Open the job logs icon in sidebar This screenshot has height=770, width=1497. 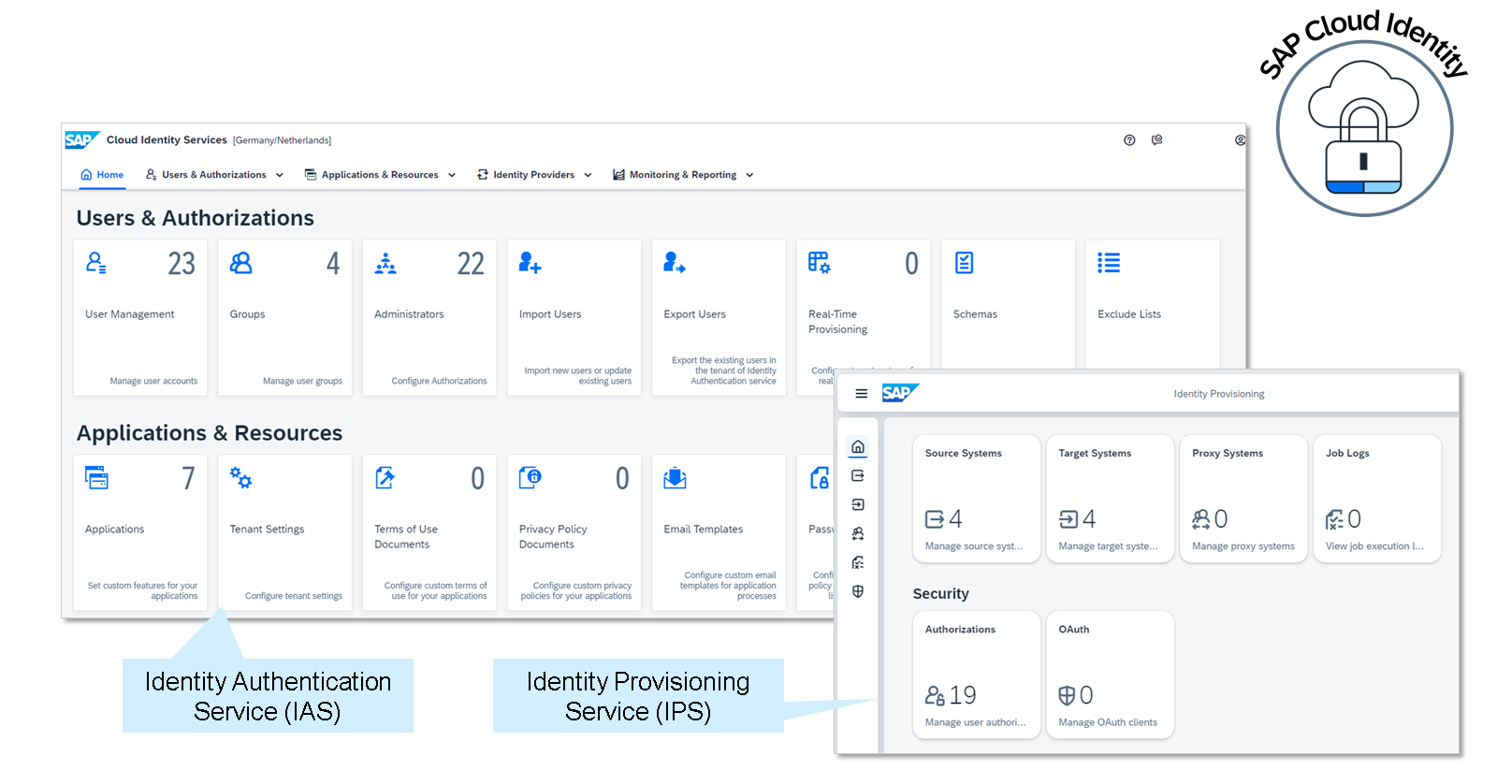(x=858, y=563)
